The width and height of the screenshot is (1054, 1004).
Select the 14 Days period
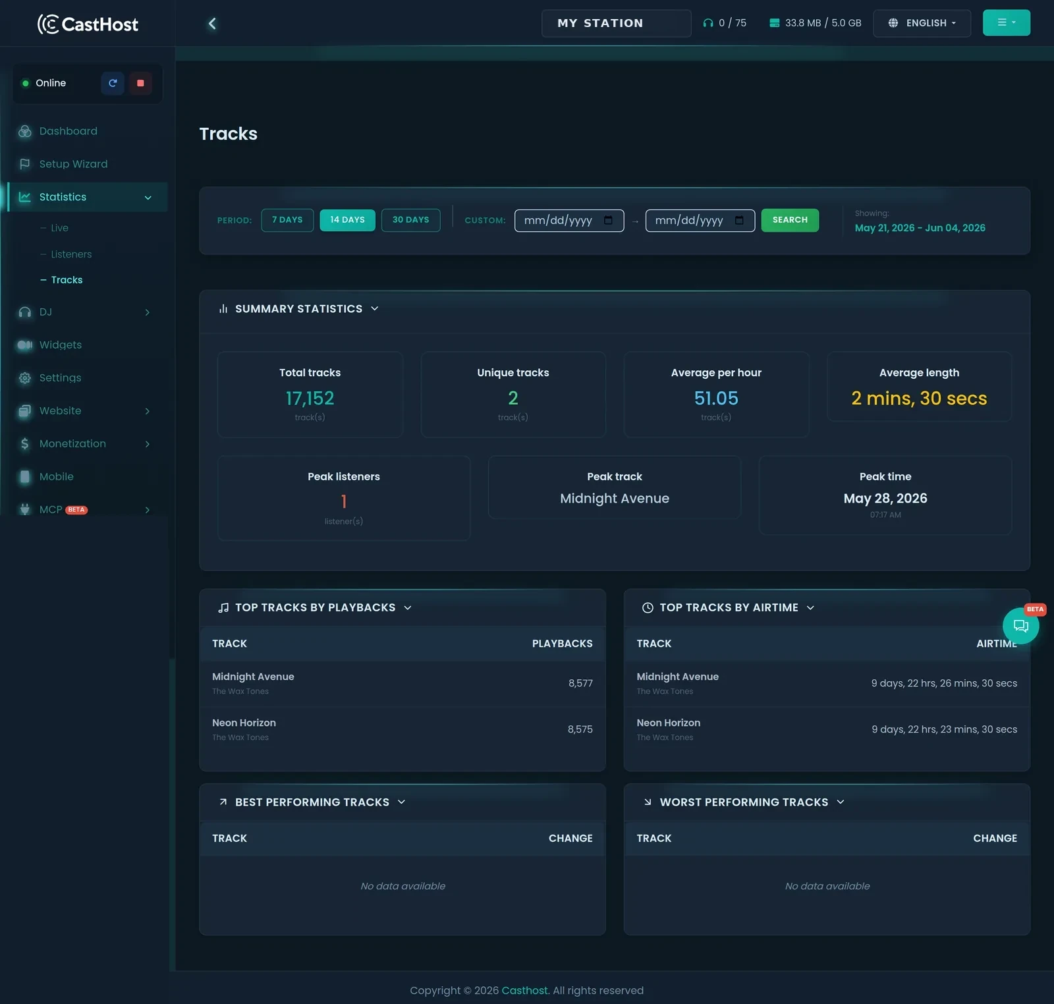pos(347,220)
